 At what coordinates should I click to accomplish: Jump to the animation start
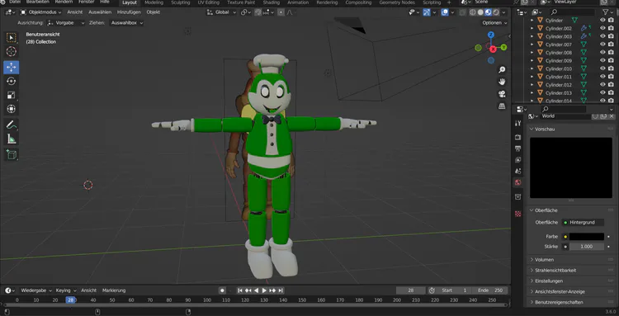click(x=239, y=290)
